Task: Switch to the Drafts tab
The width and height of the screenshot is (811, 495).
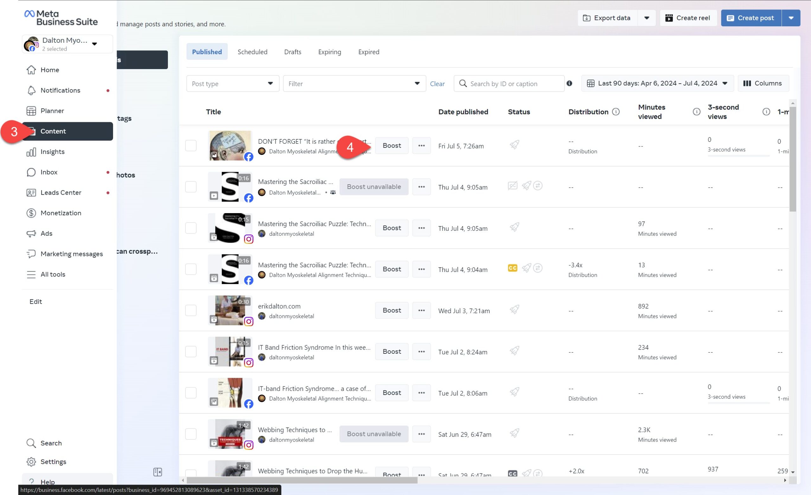Action: pos(293,52)
